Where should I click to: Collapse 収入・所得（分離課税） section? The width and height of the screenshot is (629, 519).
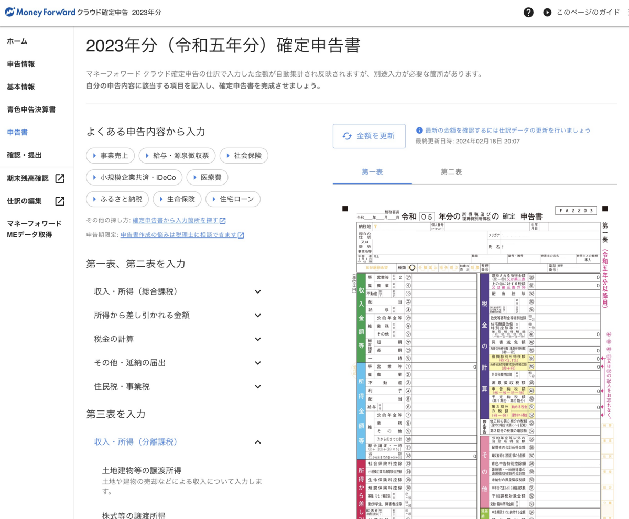(177, 442)
